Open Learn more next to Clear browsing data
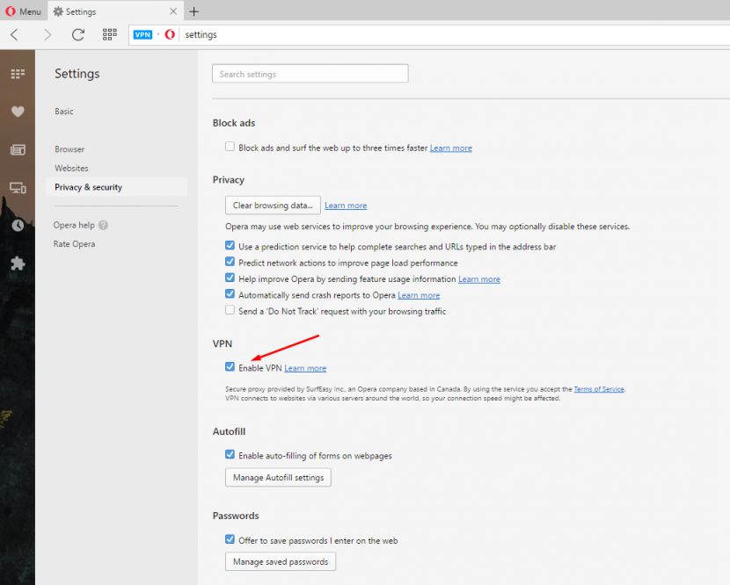Viewport: 730px width, 585px height. point(346,206)
